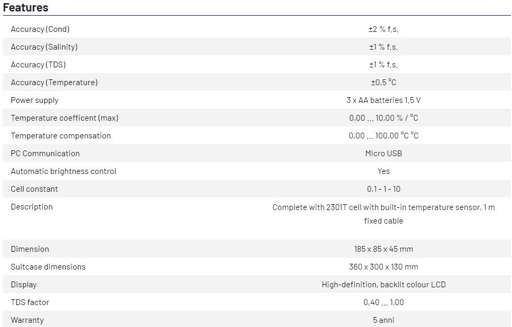This screenshot has height=327, width=512.
Task: Click the Features heading
Action: coord(26,7)
